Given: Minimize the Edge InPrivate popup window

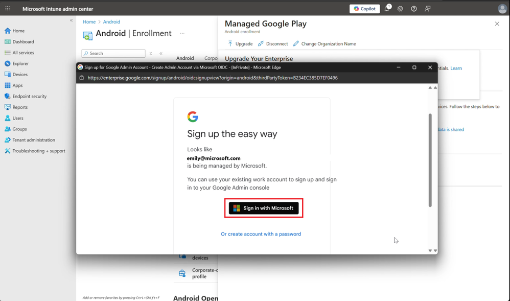Looking at the screenshot, I should (399, 67).
